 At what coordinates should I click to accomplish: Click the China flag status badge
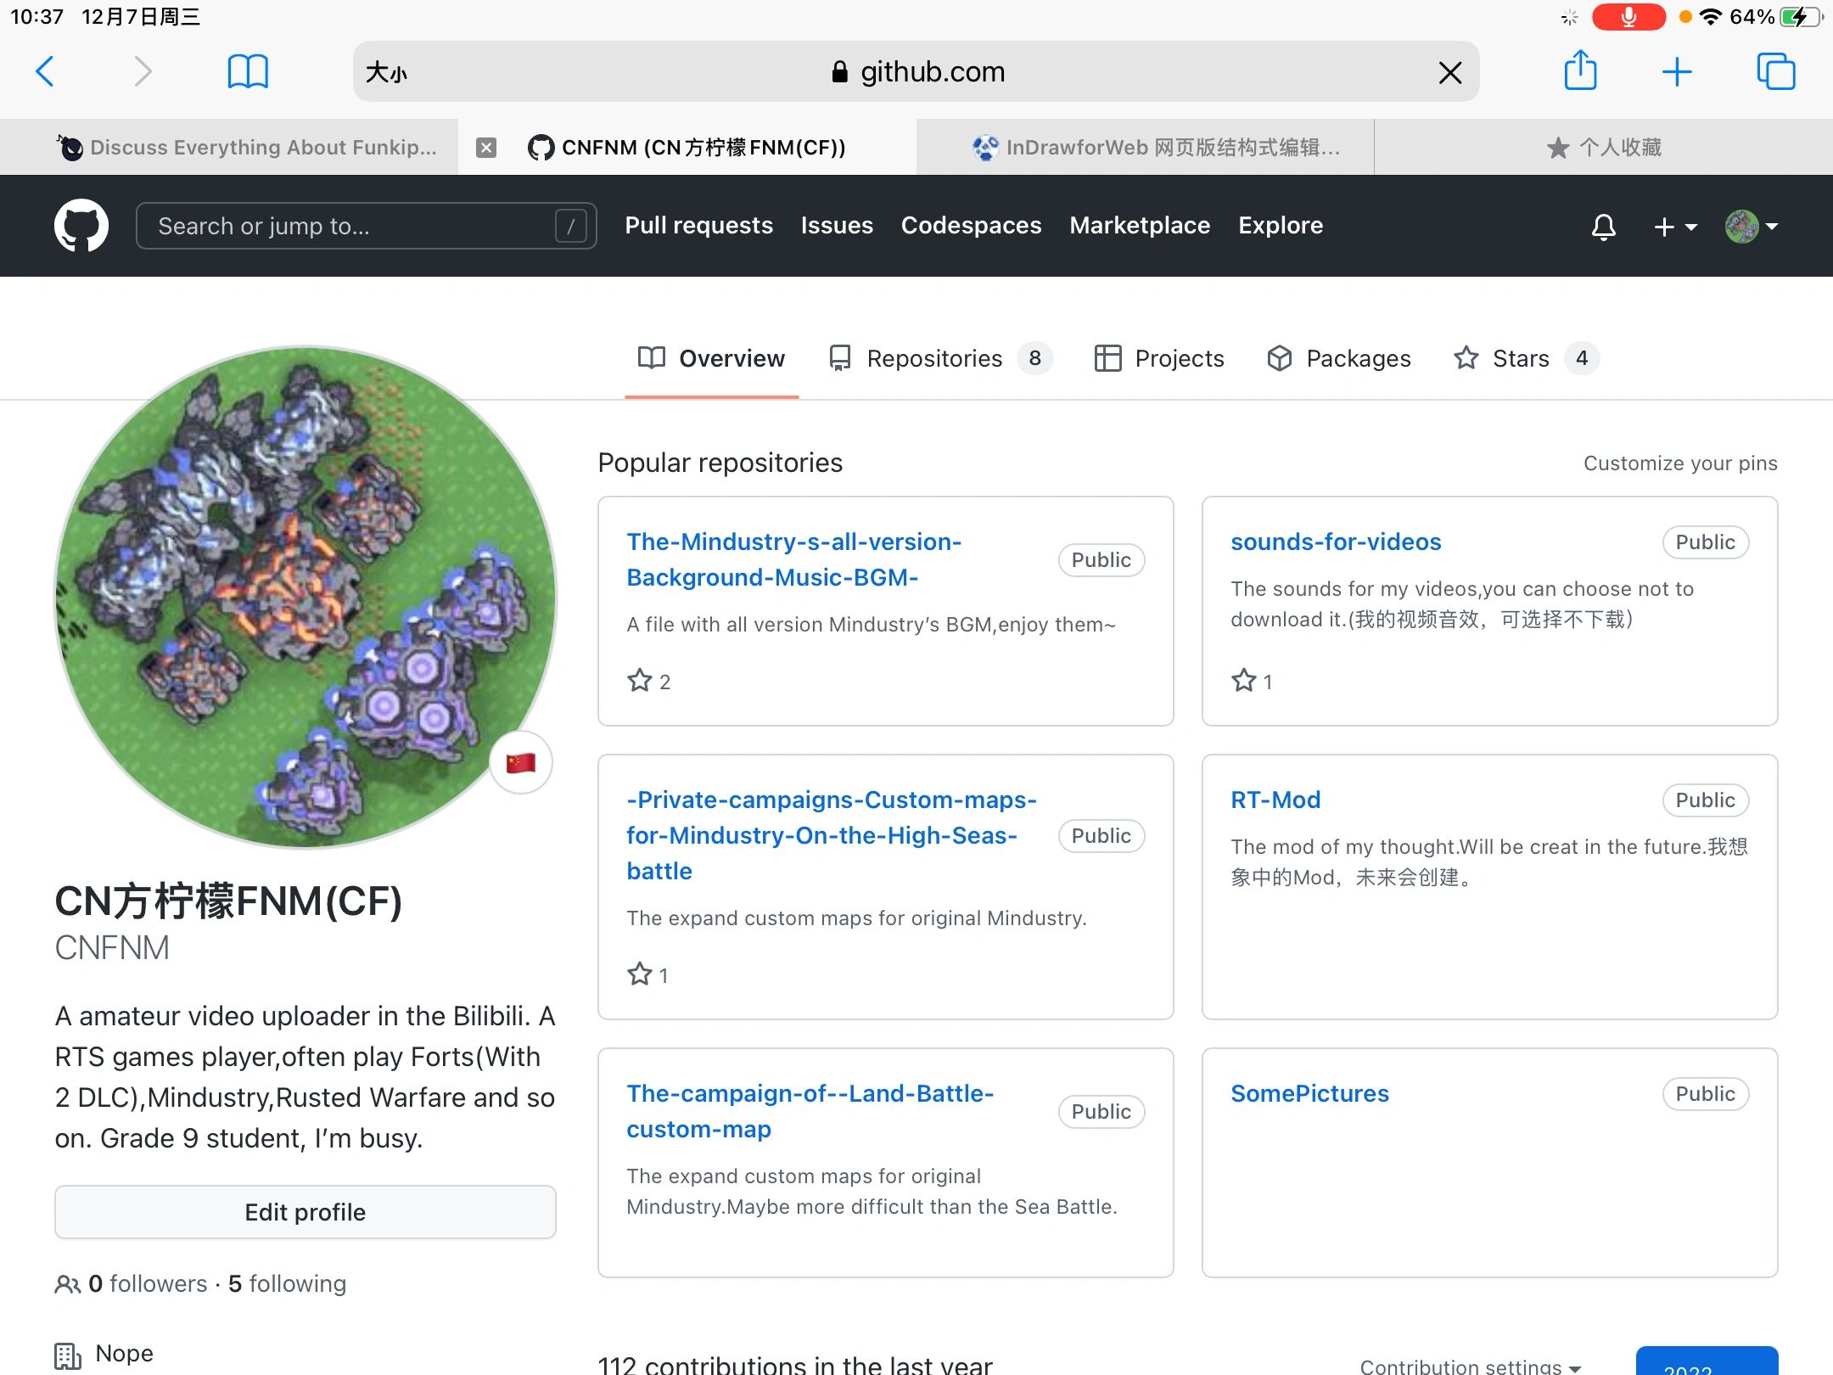(520, 762)
